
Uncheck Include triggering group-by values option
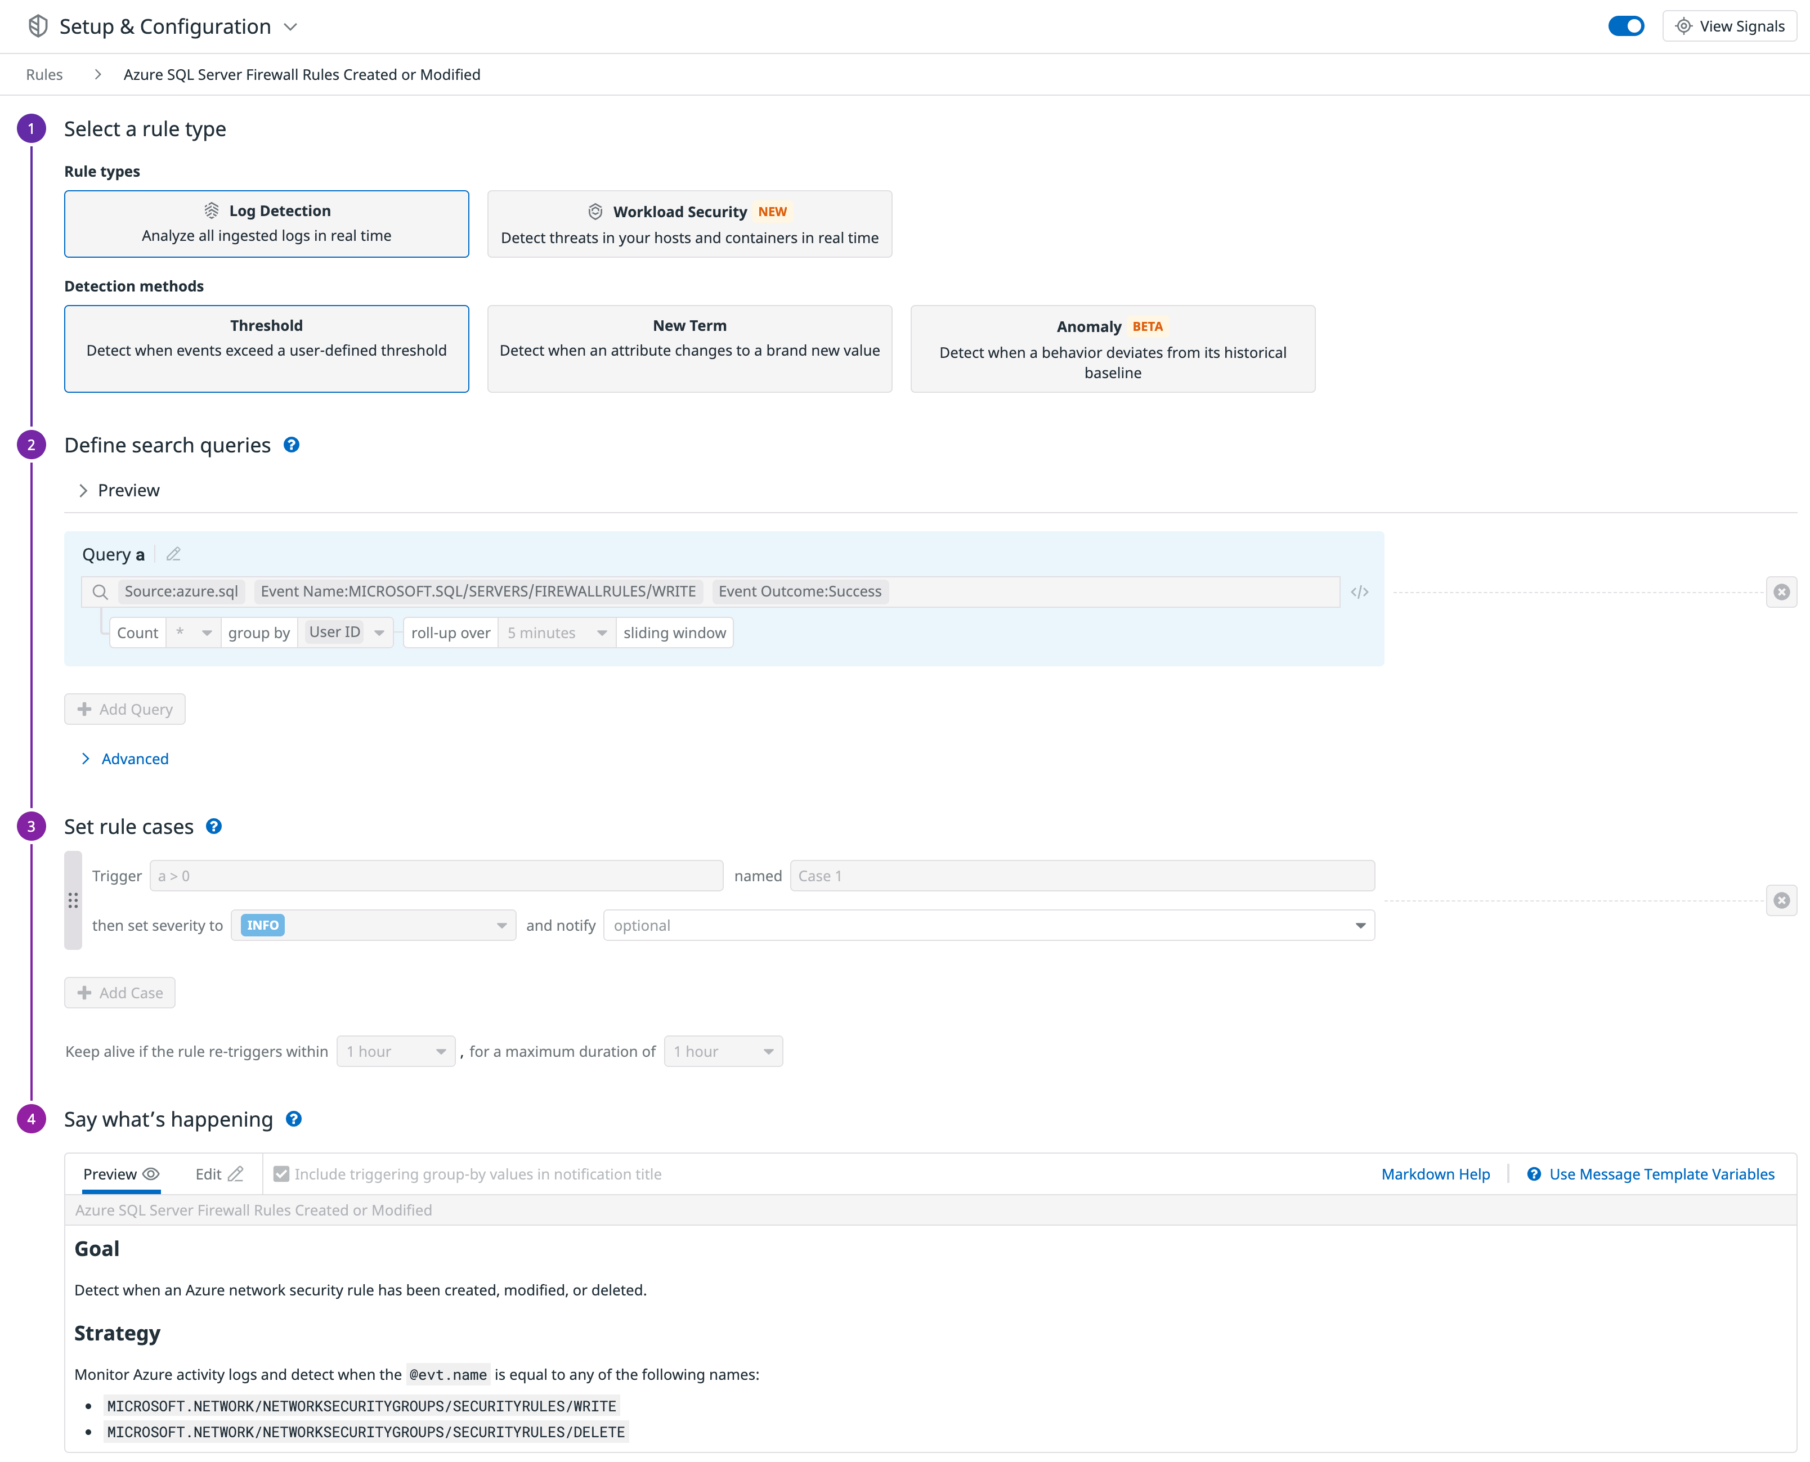tap(281, 1173)
